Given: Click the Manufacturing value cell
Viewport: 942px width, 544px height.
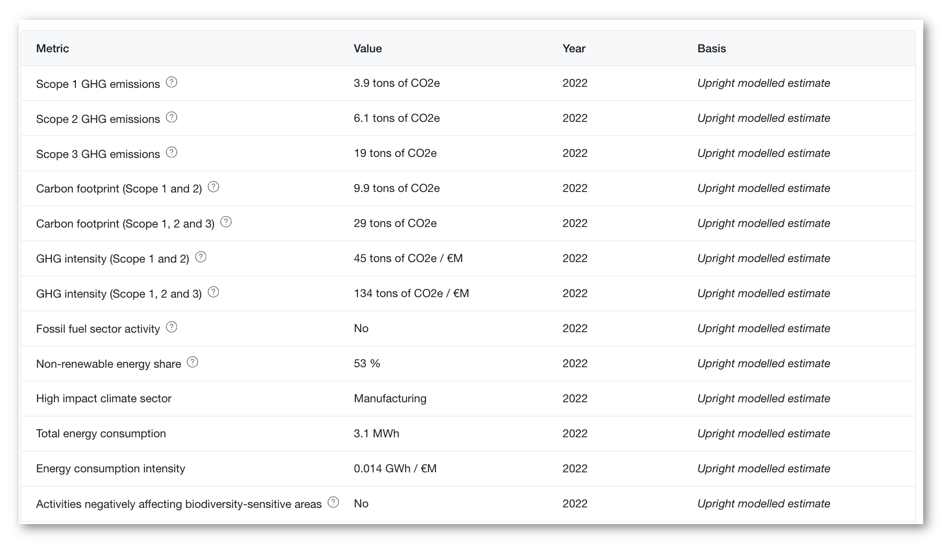Looking at the screenshot, I should [x=390, y=399].
